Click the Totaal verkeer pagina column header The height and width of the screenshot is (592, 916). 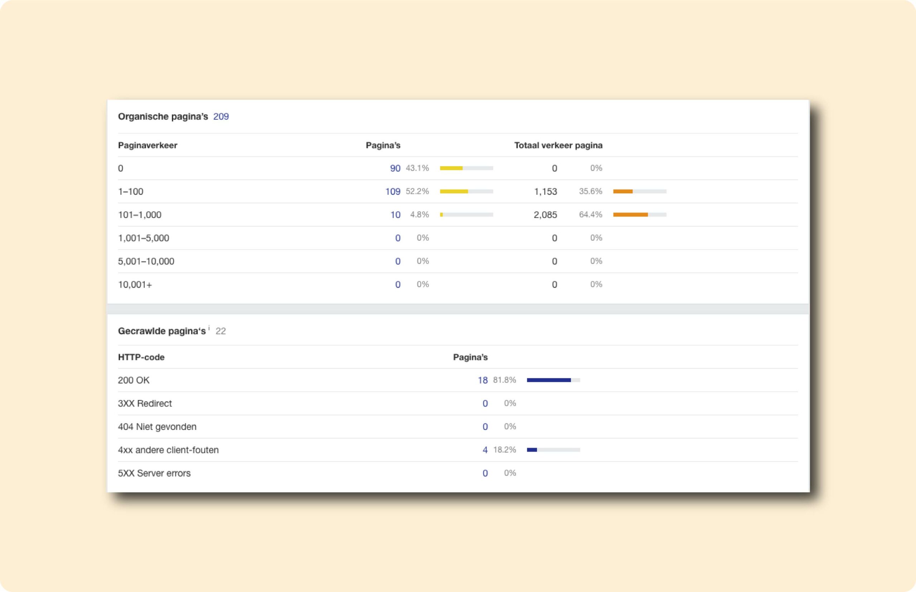pyautogui.click(x=558, y=145)
